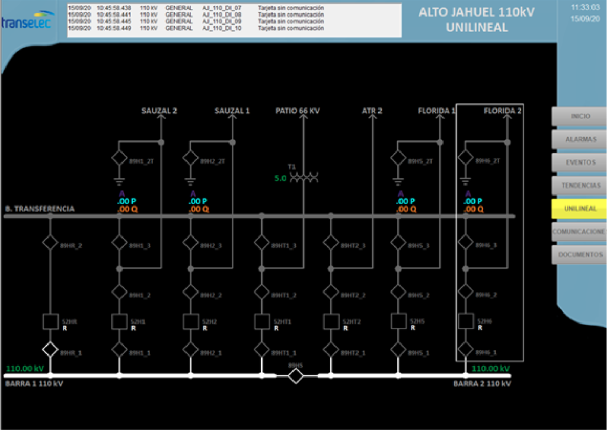607x430 pixels.
Task: Select disconnector 89H1_1
Action: tap(119, 349)
